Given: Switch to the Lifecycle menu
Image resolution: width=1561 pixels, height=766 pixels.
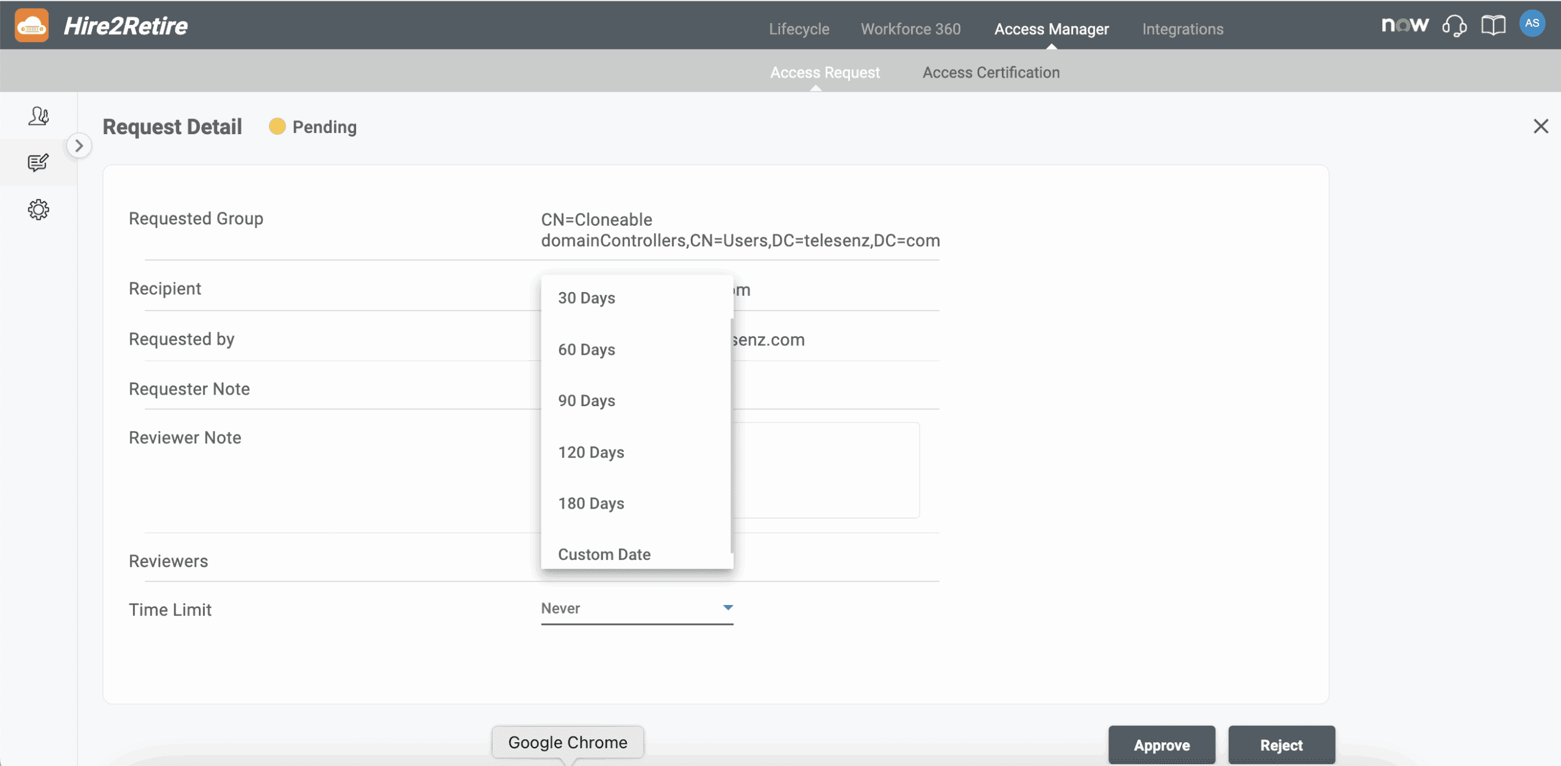Looking at the screenshot, I should (799, 29).
